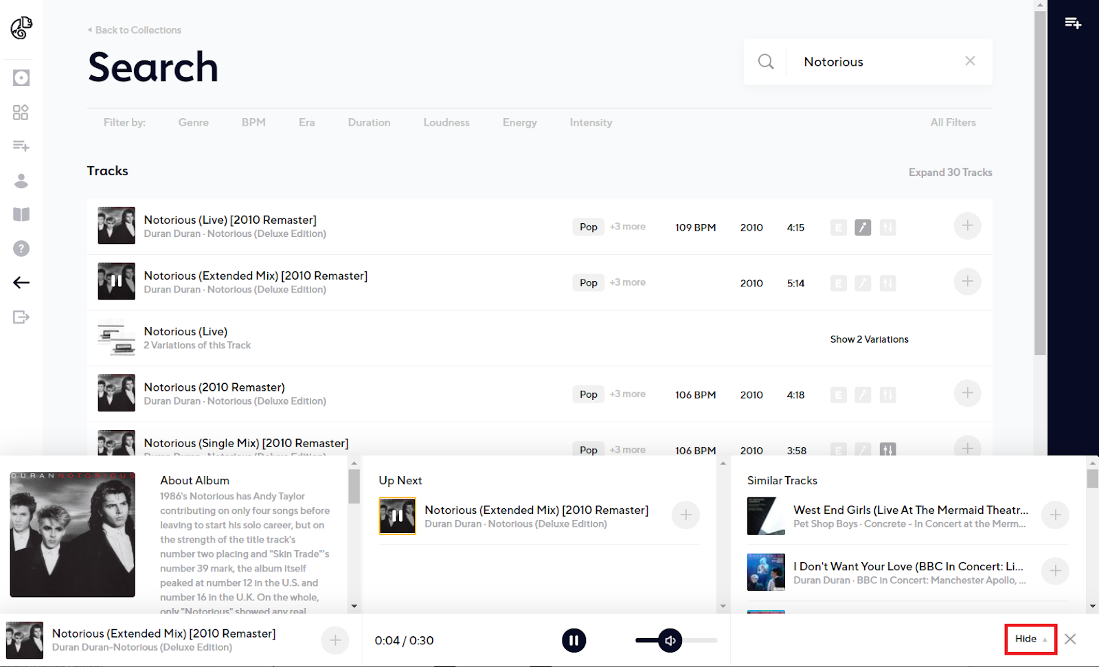The image size is (1099, 667).
Task: Click the Pop genre tag on Notorious (Extended Mix)
Action: tap(588, 282)
